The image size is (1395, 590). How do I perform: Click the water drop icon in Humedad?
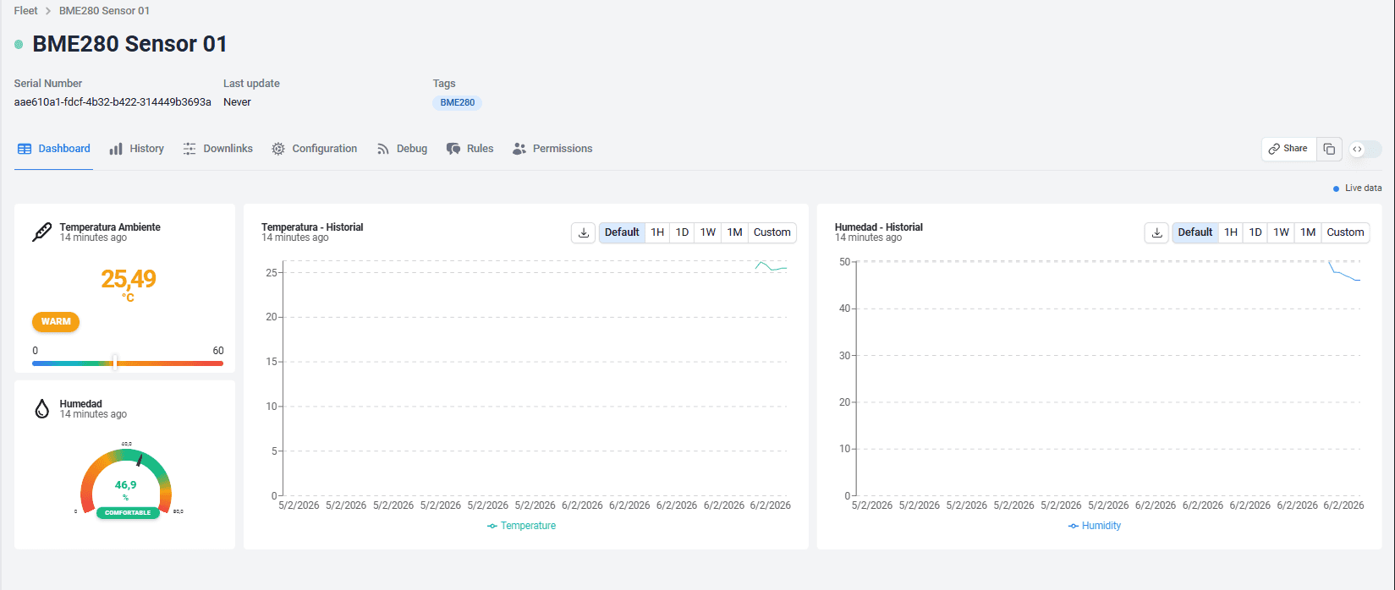[41, 409]
